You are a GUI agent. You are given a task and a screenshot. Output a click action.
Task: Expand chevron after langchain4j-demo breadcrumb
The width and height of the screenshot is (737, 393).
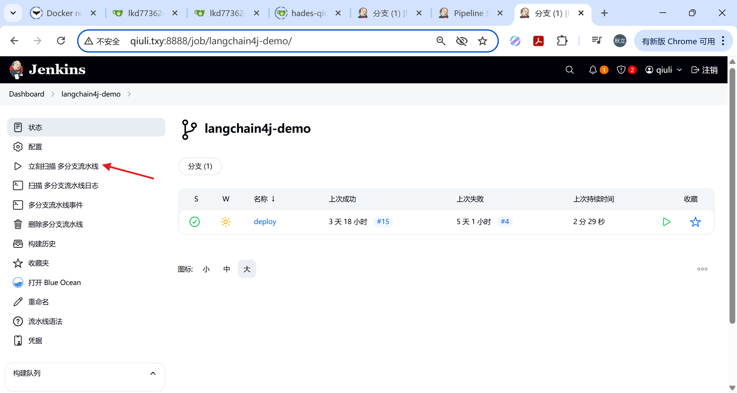(129, 94)
